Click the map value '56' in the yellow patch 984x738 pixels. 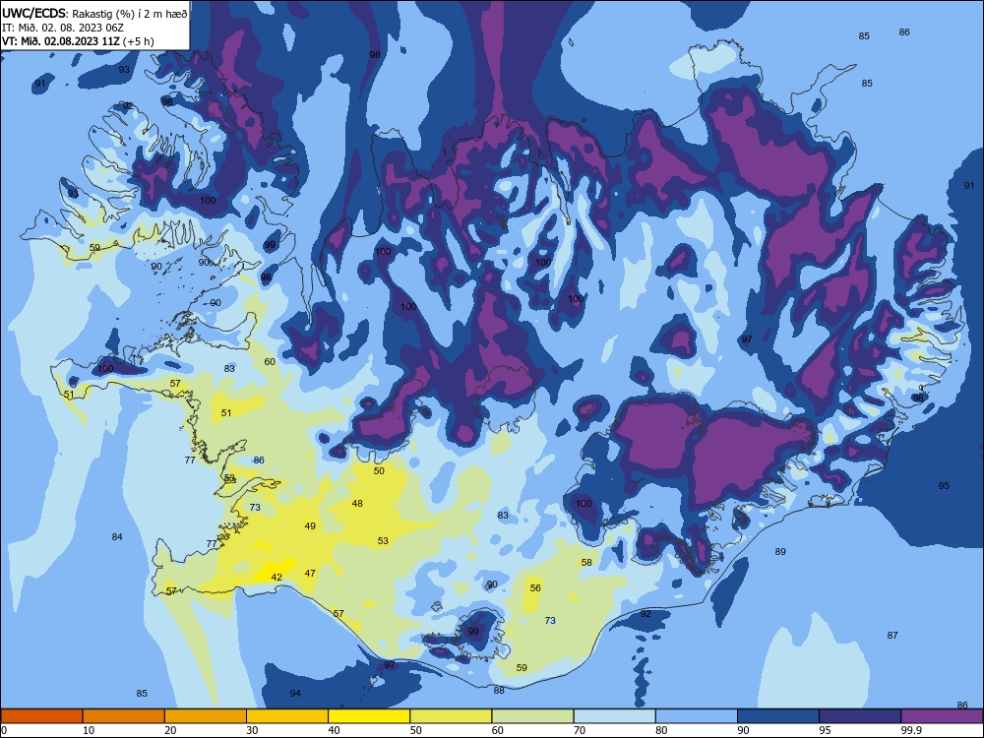(x=535, y=588)
